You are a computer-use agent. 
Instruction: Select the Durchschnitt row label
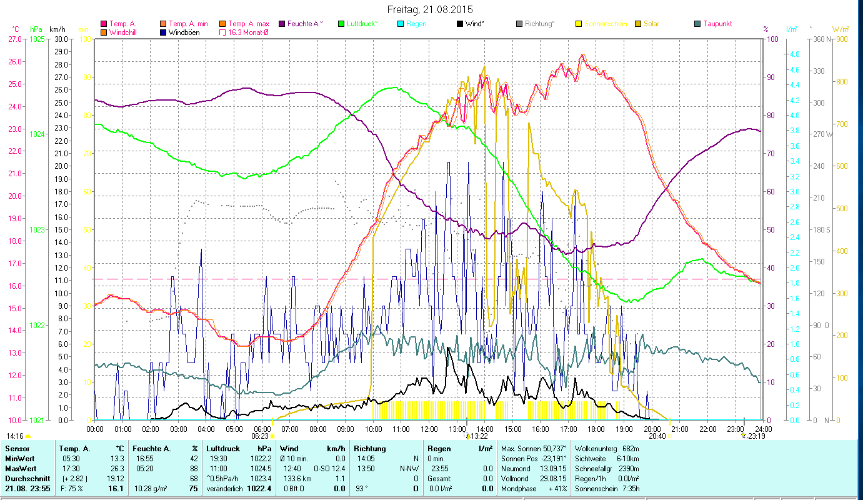tap(26, 479)
